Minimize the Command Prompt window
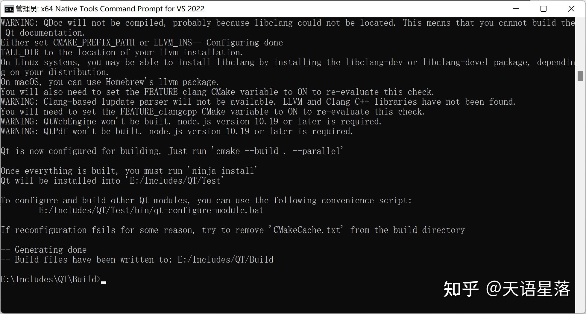Screen dimensions: 586x314 (516, 9)
